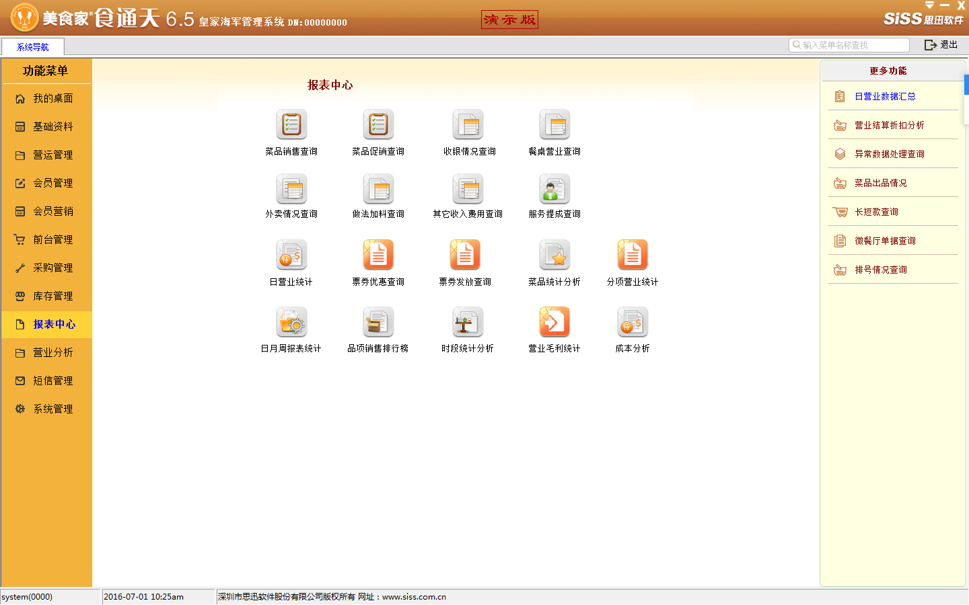Launch the 票券优惠查询 icon
Screen dimensions: 969x605
(378, 255)
